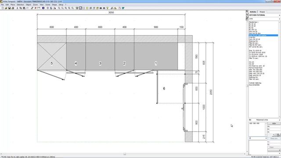Select 'Pull-out hood front' article

(256, 68)
